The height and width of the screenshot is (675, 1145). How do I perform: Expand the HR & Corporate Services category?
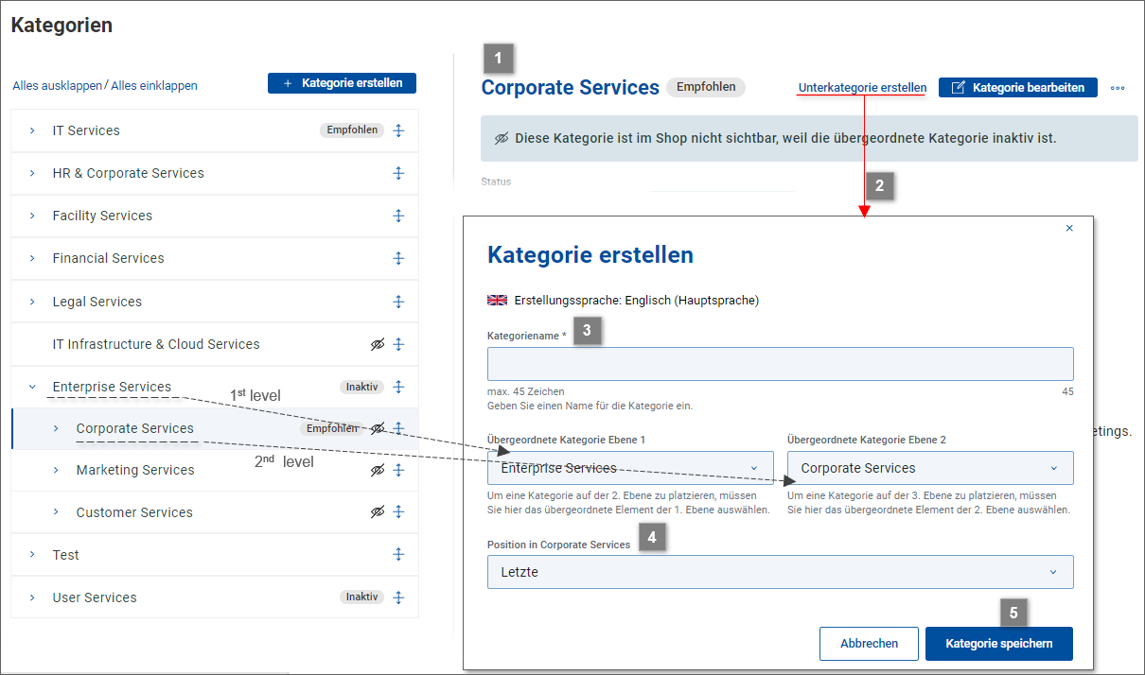(x=32, y=173)
